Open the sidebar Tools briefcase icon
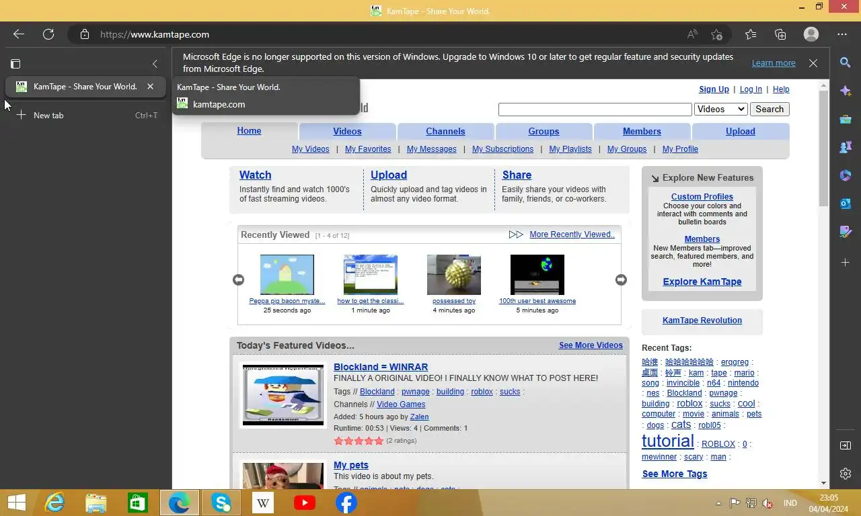The image size is (861, 516). pyautogui.click(x=846, y=119)
